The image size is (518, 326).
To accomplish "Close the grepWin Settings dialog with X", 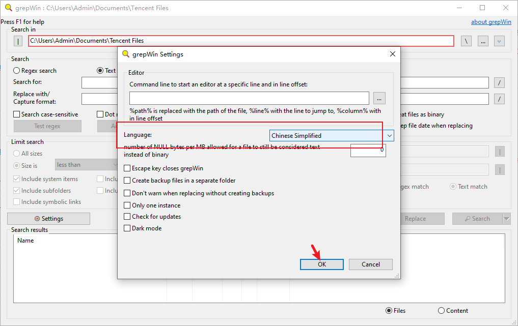I will pos(392,54).
